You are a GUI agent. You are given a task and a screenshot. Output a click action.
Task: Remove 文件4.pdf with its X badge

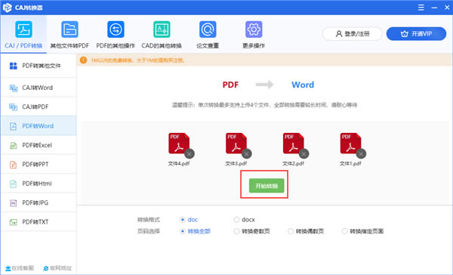[x=190, y=154]
